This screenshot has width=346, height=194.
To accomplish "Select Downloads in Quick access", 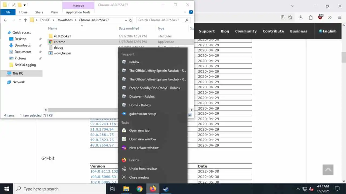I will (x=22, y=45).
